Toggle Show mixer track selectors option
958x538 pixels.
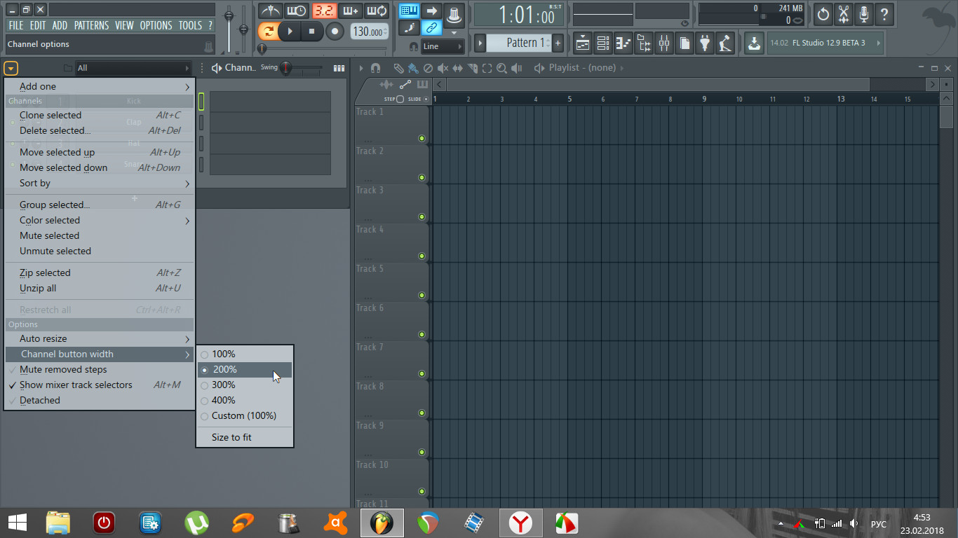(x=76, y=385)
